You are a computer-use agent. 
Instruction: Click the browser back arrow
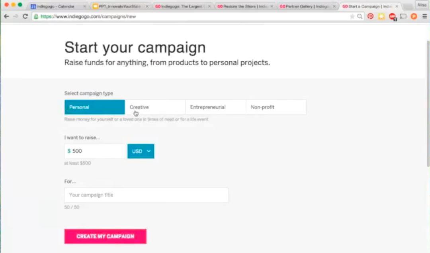tap(6, 16)
